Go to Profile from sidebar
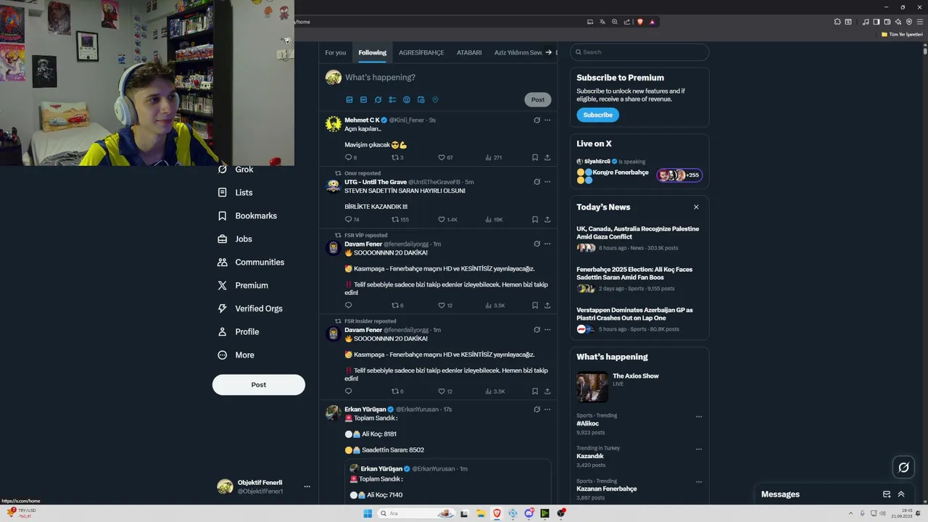Image resolution: width=928 pixels, height=522 pixels. point(239,332)
